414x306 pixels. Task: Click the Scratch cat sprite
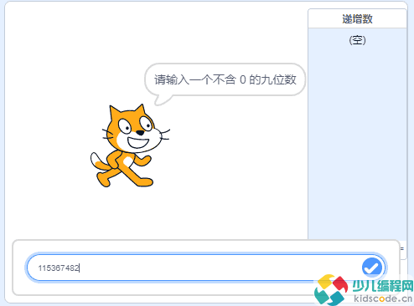[130, 145]
